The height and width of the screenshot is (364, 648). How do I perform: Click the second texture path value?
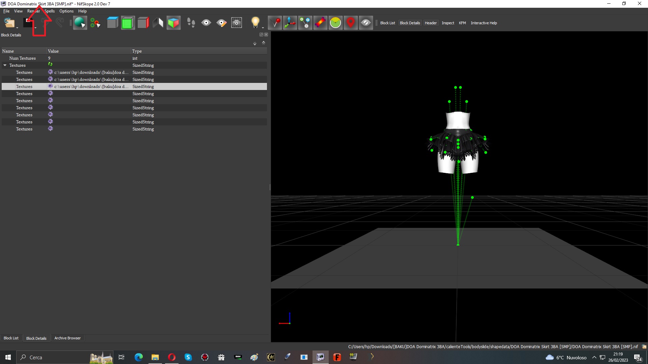tap(91, 80)
